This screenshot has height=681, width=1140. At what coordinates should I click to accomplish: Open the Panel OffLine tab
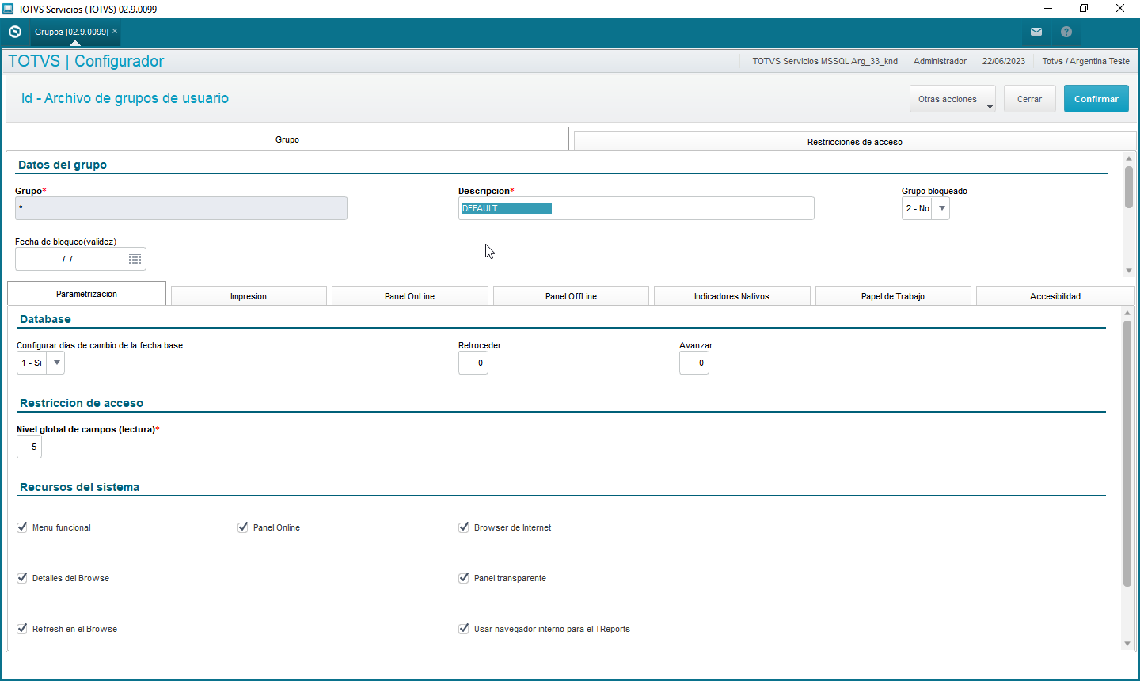pos(571,296)
